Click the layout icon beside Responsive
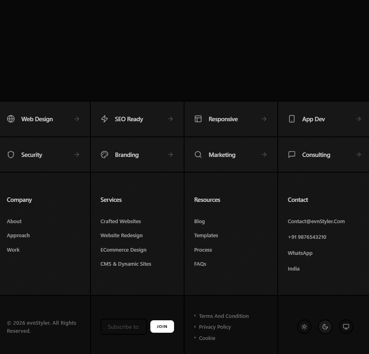The height and width of the screenshot is (354, 369). (198, 119)
